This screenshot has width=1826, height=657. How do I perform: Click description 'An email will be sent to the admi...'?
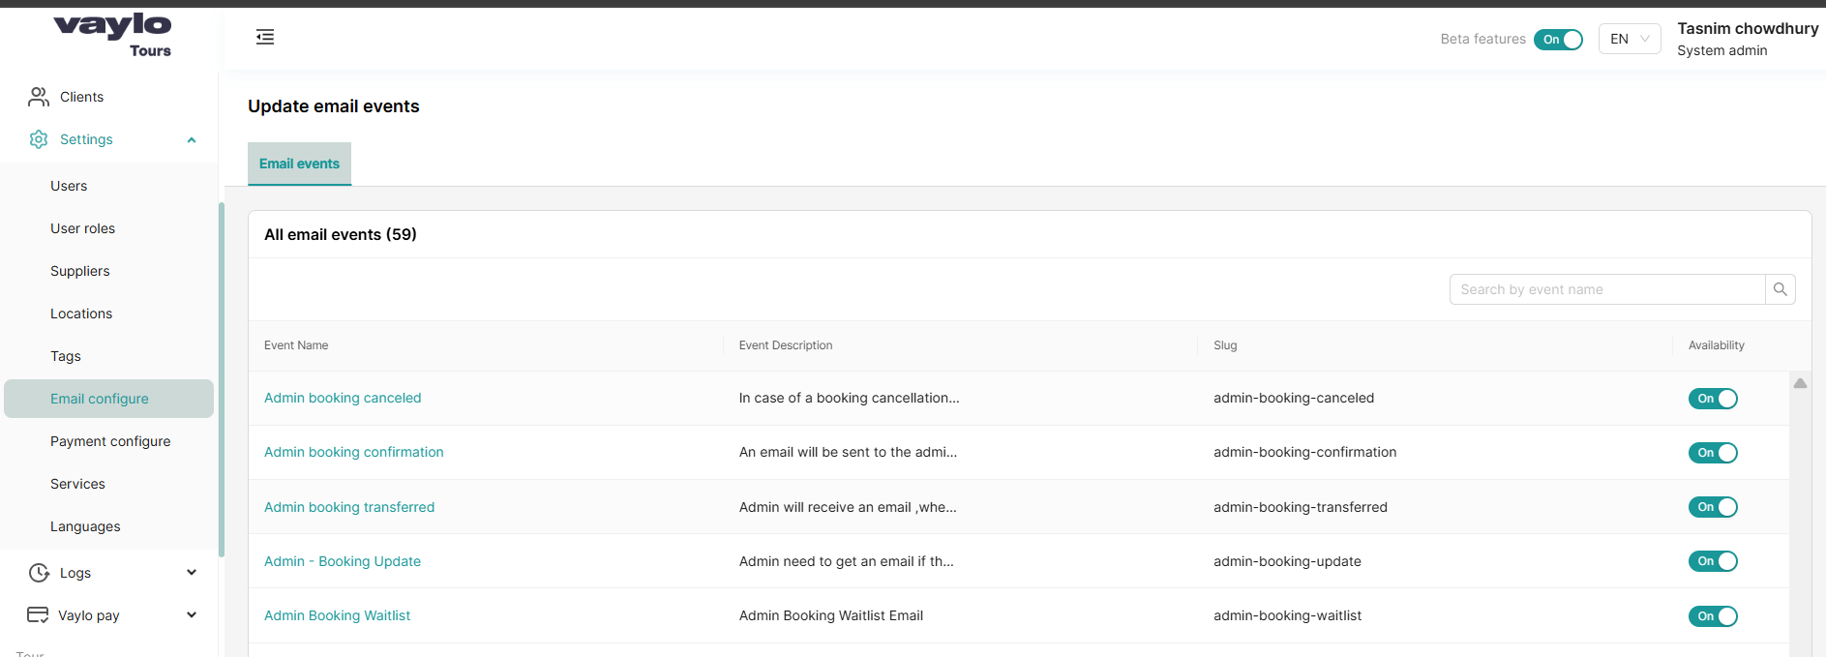[848, 452]
